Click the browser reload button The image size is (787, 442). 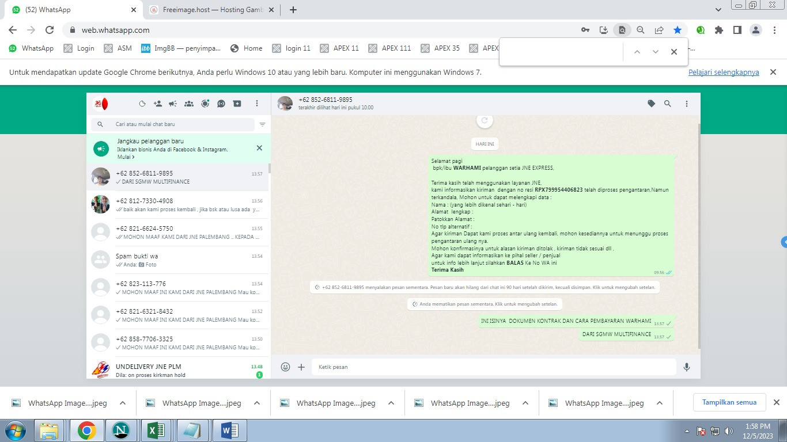coord(50,30)
